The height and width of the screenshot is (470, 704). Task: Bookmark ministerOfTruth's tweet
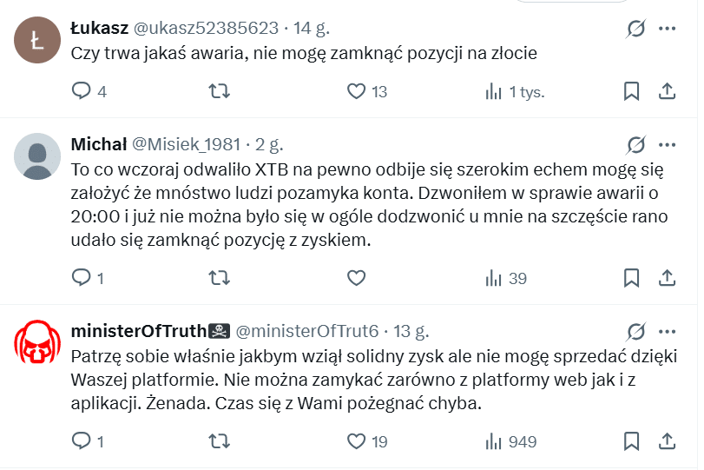tap(632, 442)
